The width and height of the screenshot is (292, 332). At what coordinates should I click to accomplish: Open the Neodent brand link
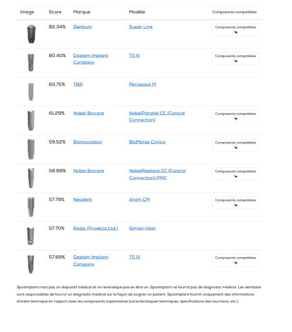(x=83, y=200)
